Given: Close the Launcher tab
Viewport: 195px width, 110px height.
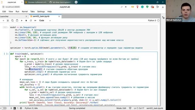Looking at the screenshot, I should [x=26, y=16].
